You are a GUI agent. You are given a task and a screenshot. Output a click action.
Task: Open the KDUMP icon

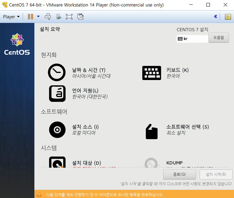coord(151,163)
